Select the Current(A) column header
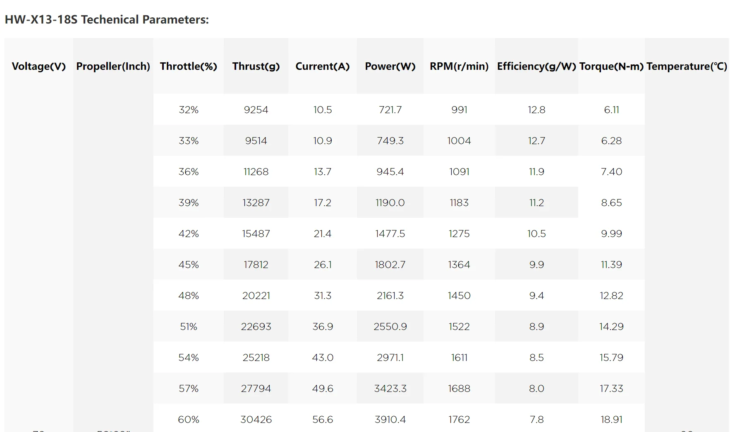Screen dimensions: 730x432 click(x=323, y=66)
